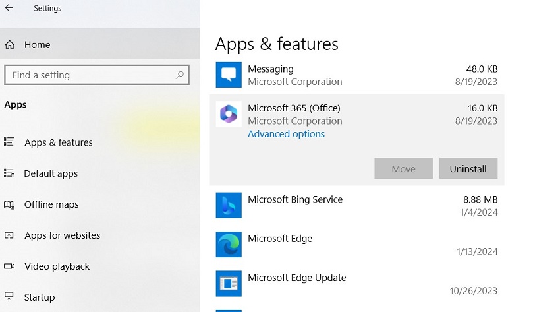
Task: Click the Apps sidebar heading
Action: [15, 105]
